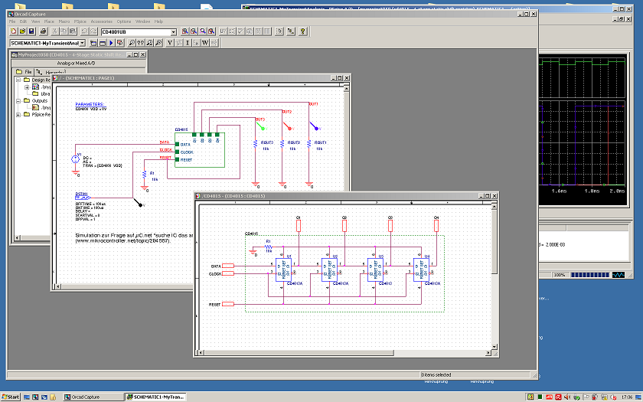Collapse the Outputs folder in project tree

coord(18,101)
